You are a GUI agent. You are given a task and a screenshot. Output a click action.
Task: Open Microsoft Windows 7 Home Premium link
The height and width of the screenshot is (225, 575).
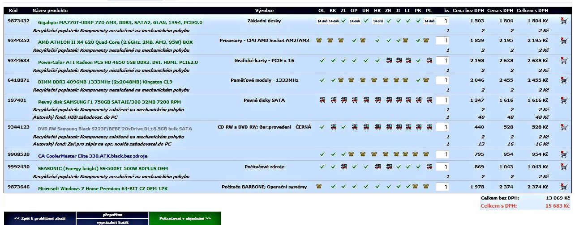click(x=103, y=188)
